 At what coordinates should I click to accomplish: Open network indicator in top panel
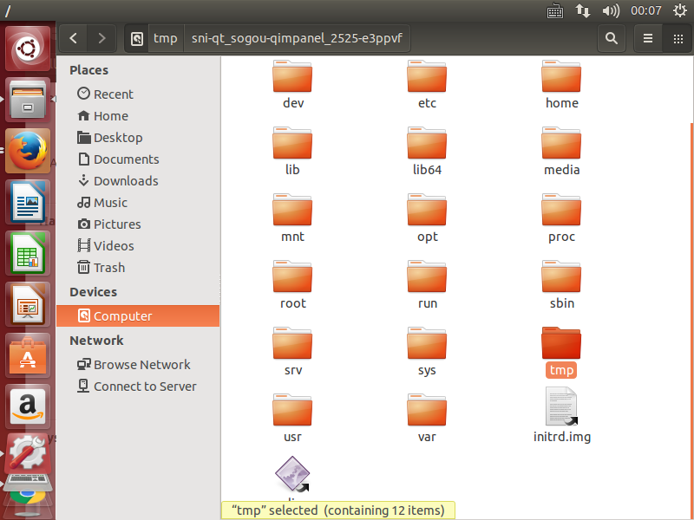583,10
